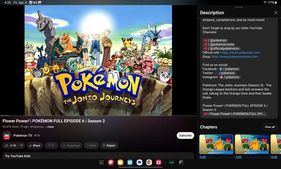Open the P app in taskbar
281x169 pixels.
[x=181, y=163]
